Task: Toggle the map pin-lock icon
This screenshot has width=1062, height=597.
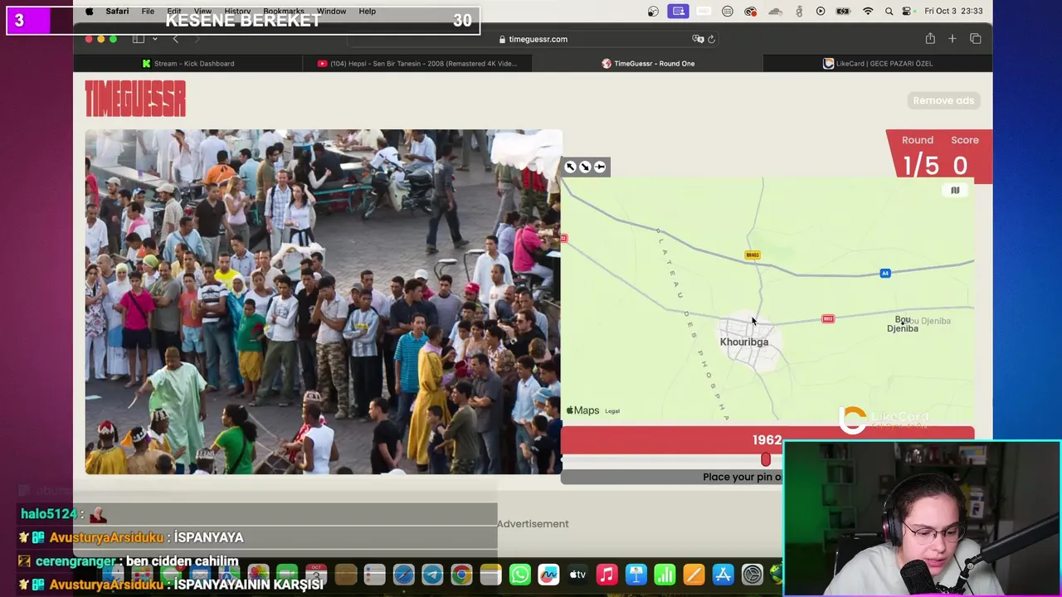Action: click(600, 167)
